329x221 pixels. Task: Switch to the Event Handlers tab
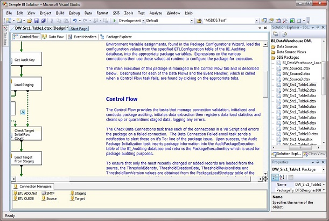coord(82,37)
